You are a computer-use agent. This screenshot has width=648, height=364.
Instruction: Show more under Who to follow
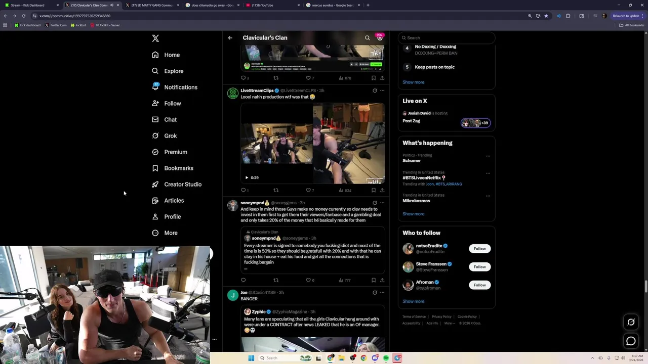[414, 301]
